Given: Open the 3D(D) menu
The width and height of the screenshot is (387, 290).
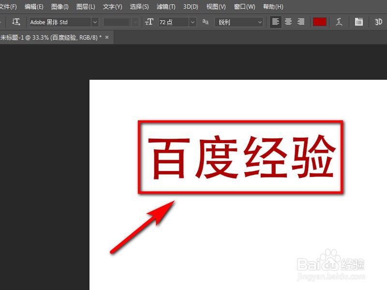Looking at the screenshot, I should tap(191, 7).
